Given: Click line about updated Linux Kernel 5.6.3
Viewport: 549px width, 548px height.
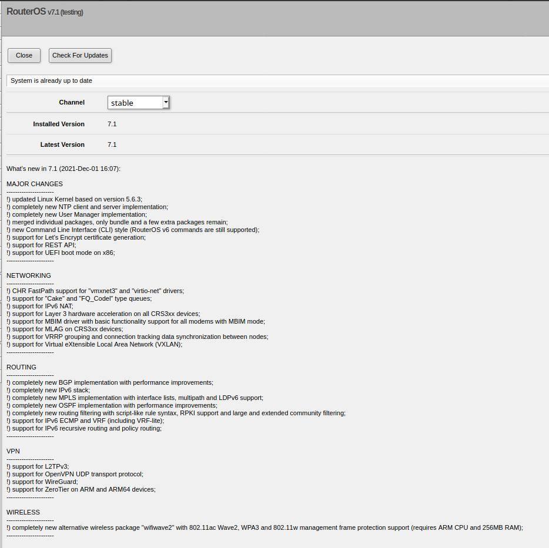Looking at the screenshot, I should [x=74, y=199].
